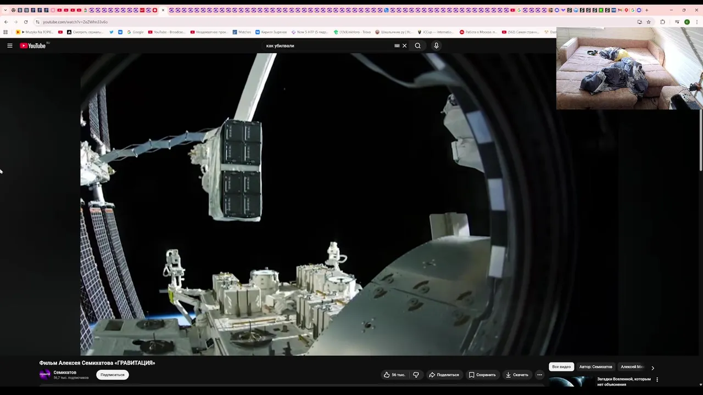Open the bookmarks bar apps grid icon
This screenshot has height=395, width=703.
coord(5,32)
